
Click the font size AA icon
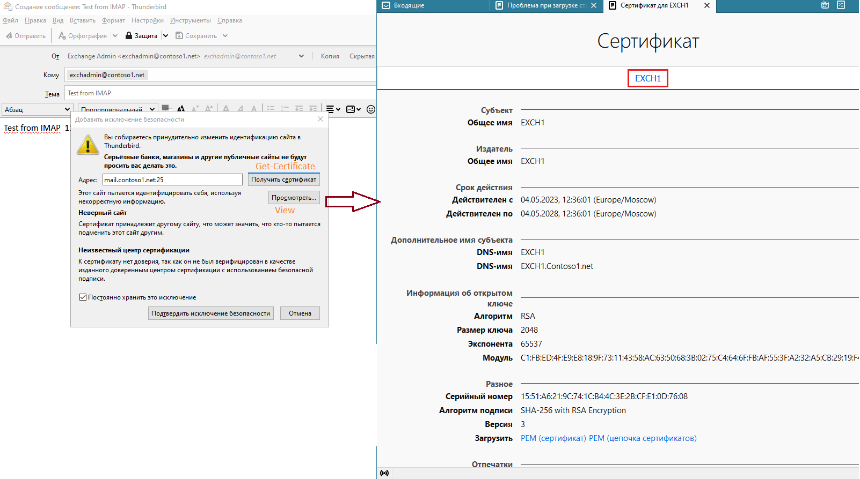click(x=181, y=109)
